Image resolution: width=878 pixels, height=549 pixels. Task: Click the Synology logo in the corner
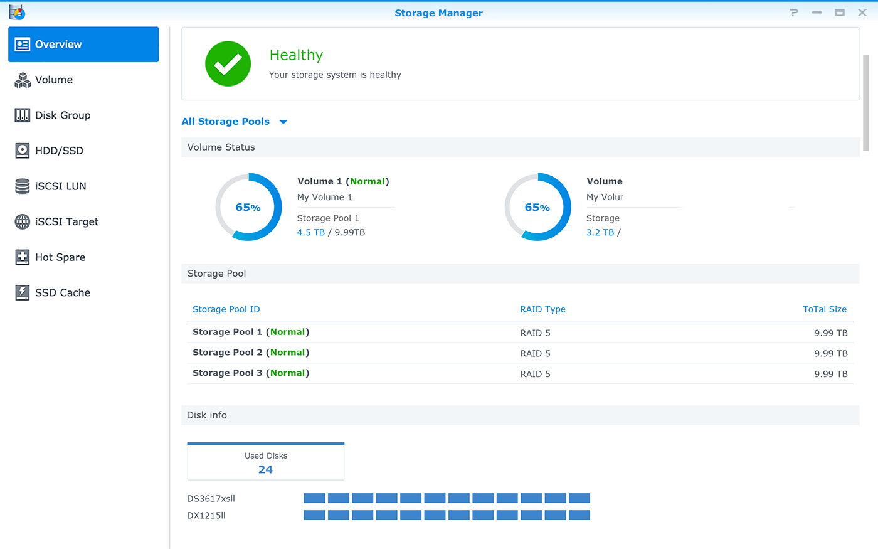pyautogui.click(x=16, y=12)
